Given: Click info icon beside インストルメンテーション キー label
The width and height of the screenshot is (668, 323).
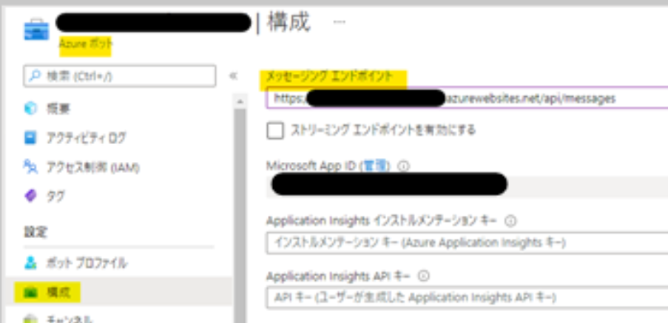Looking at the screenshot, I should 510,221.
